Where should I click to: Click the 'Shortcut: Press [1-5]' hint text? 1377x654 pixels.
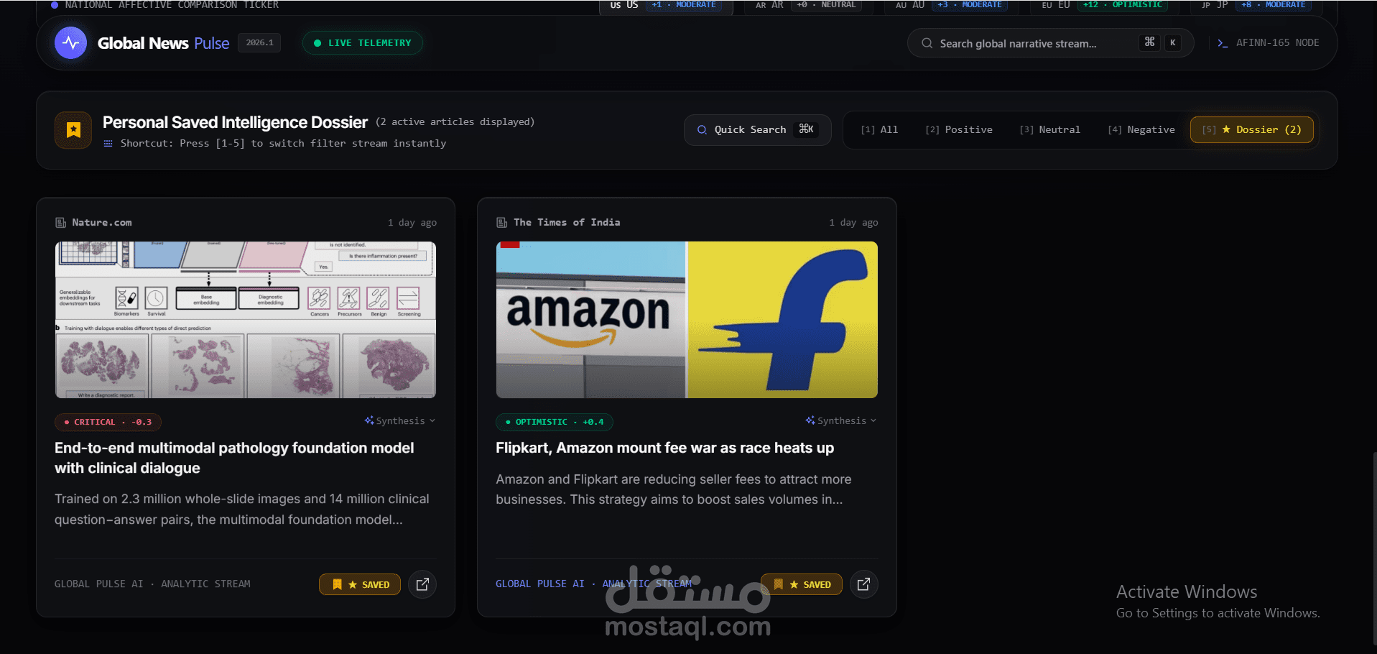pos(283,144)
